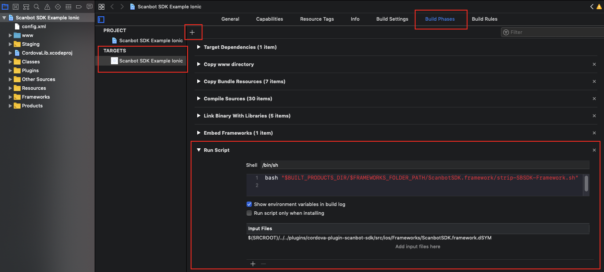Delete the Run Script phase
Screen dimensions: 604x272
click(x=594, y=150)
